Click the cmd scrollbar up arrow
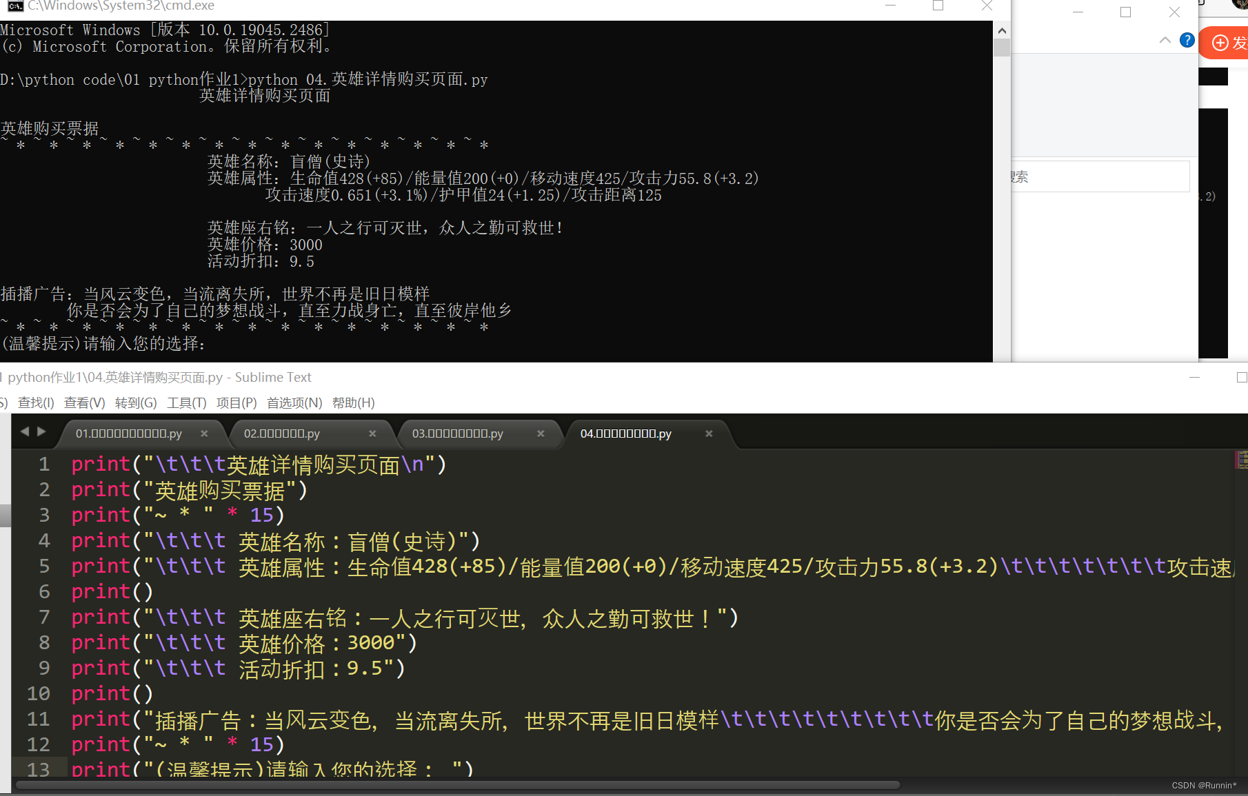The width and height of the screenshot is (1248, 796). (x=1002, y=30)
